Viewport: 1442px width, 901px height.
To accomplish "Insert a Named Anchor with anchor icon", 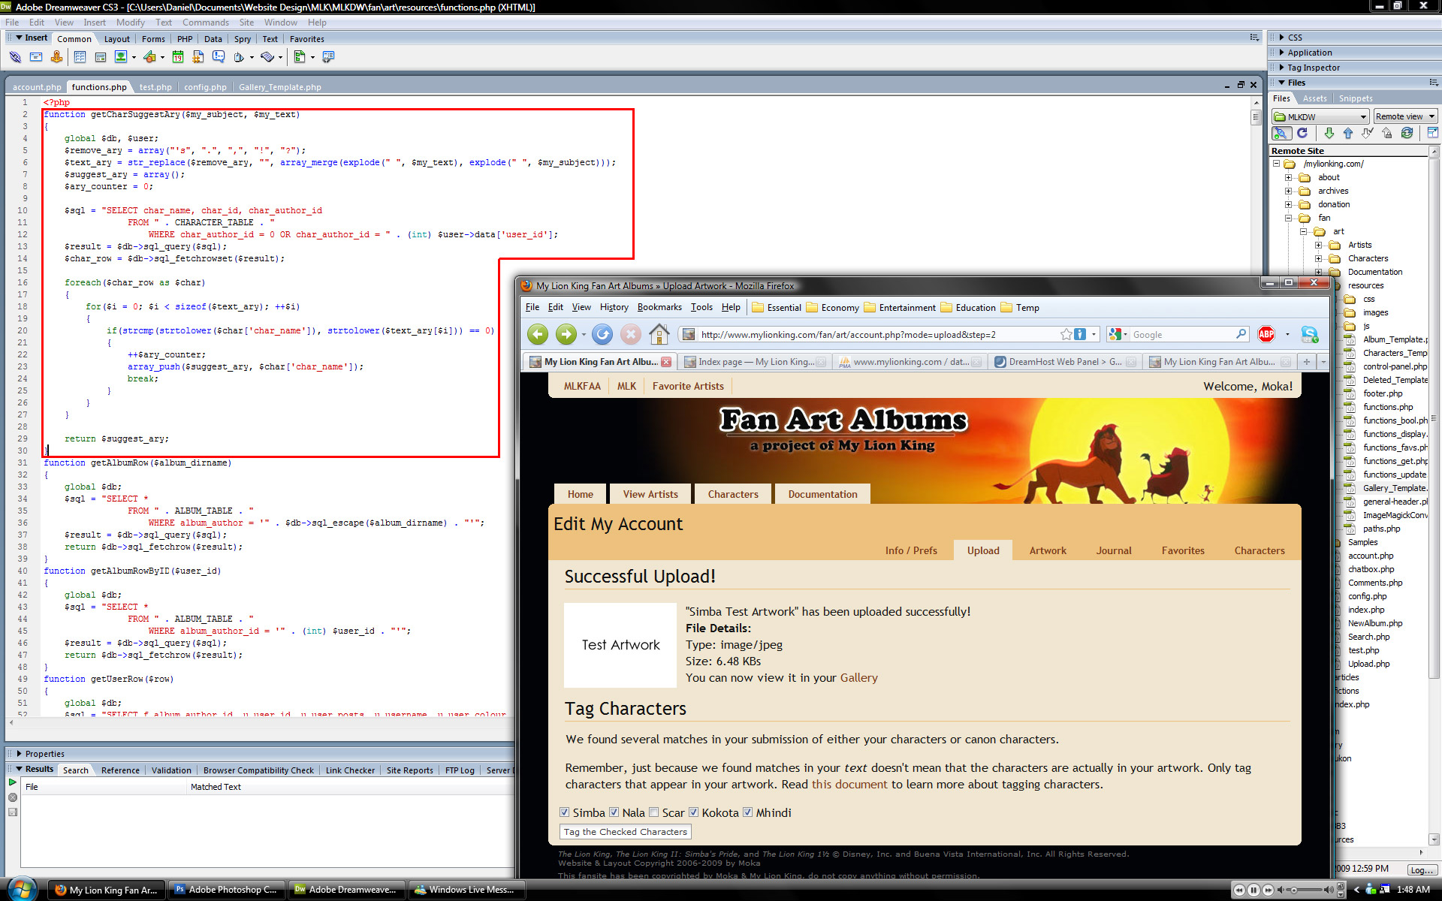I will (56, 57).
